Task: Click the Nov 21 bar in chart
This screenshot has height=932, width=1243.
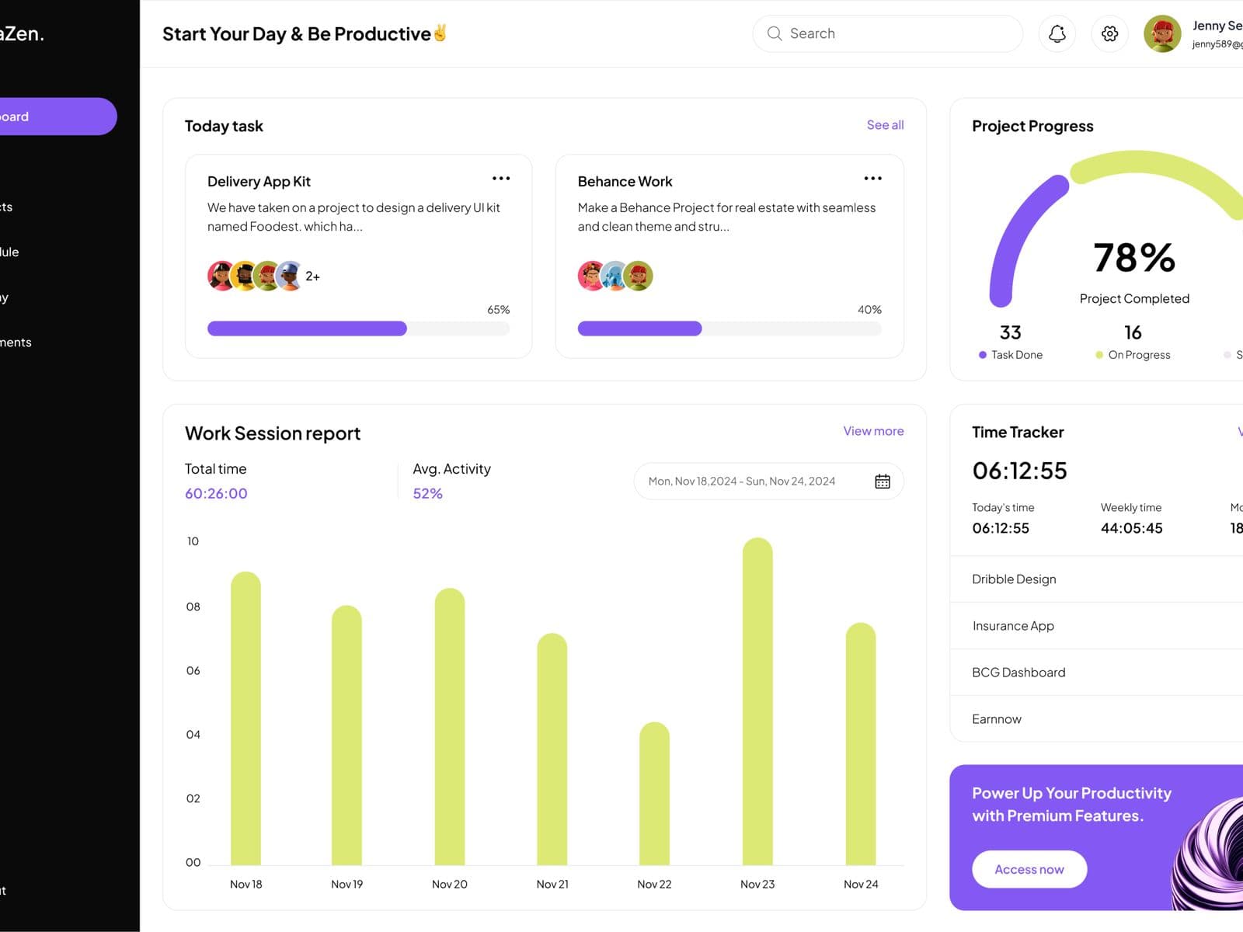Action: pos(552,749)
